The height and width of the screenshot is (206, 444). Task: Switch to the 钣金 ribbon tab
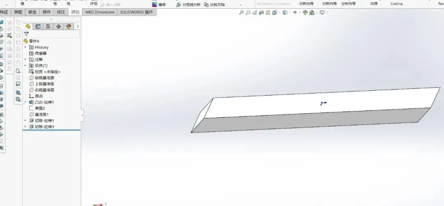pyautogui.click(x=32, y=12)
